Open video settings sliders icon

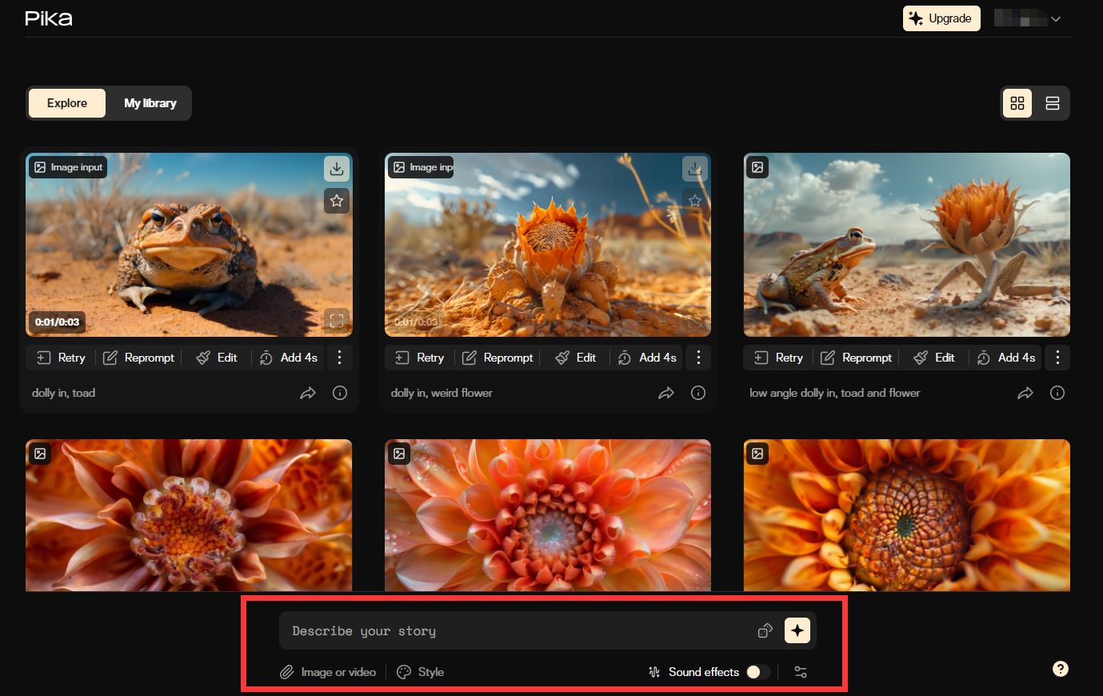point(801,672)
